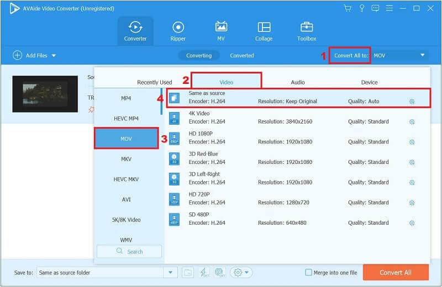Open settings gear for 4K Video preset
Screen dimensions: 442x287
tap(412, 121)
